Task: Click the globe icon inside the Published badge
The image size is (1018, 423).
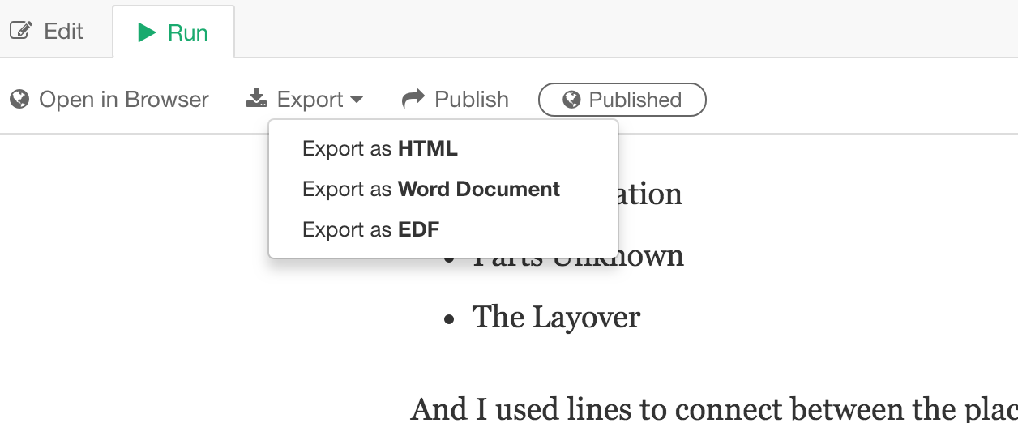Action: click(x=571, y=100)
